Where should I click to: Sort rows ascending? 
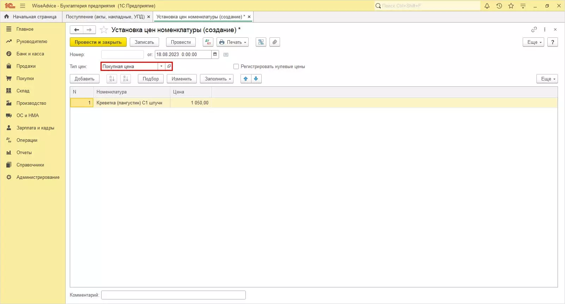(112, 79)
